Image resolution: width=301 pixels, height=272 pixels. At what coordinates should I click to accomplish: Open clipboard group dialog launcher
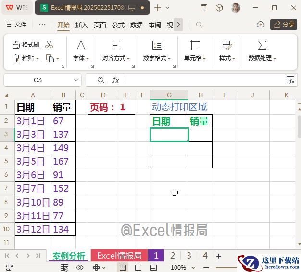coord(63,66)
